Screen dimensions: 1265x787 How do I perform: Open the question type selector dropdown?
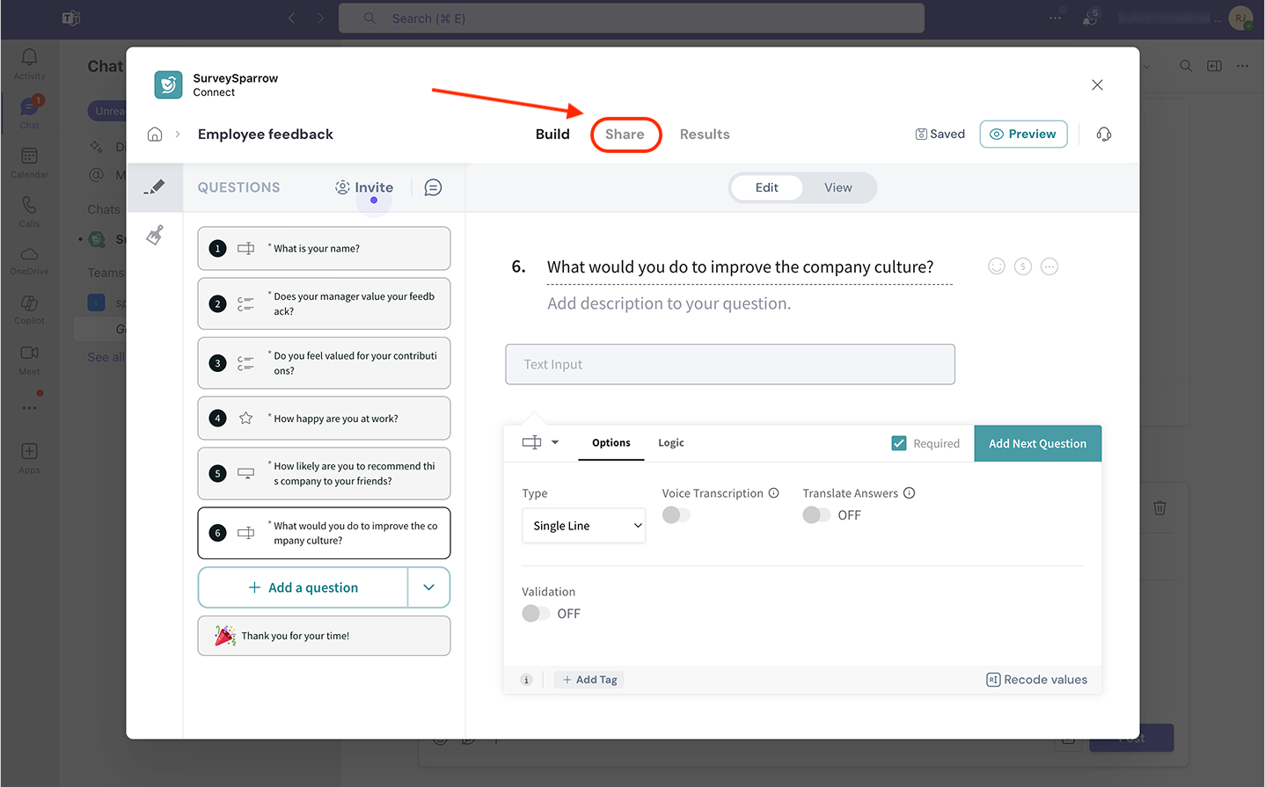tap(540, 442)
